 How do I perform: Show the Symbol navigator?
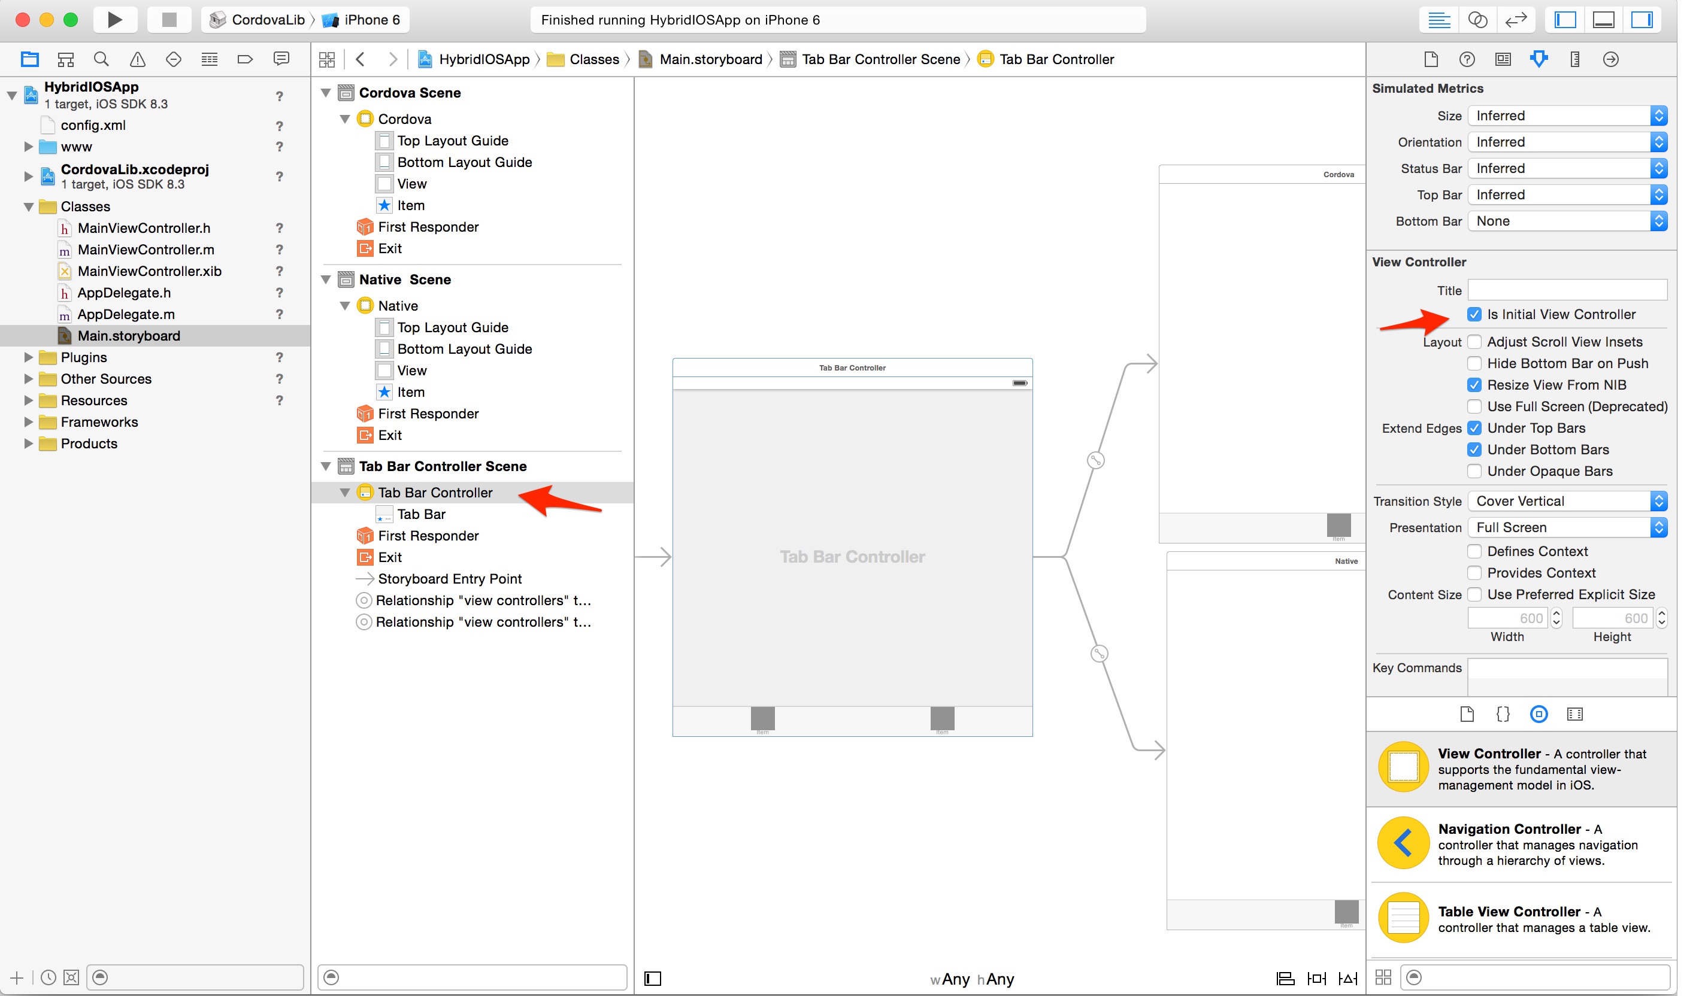coord(65,59)
